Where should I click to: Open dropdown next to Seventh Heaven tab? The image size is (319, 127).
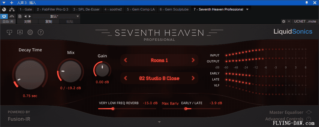[x=247, y=9]
